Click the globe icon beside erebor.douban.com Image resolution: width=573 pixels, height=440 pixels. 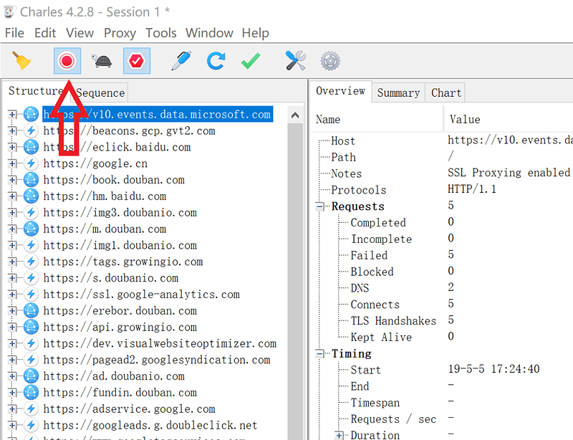pyautogui.click(x=31, y=311)
